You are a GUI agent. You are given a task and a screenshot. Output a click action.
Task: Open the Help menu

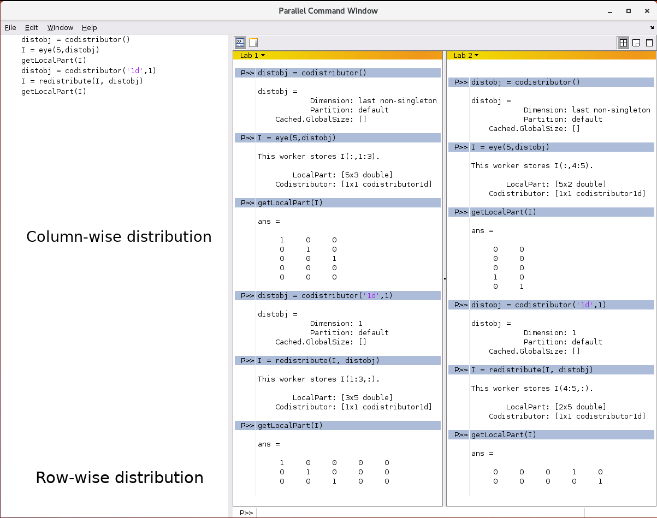click(x=90, y=27)
